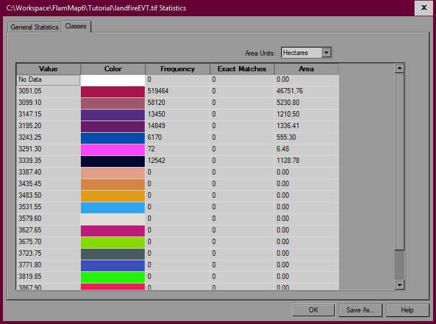Screen dimensions: 436x324
Task: Click the area value 1336.41
Action: [x=288, y=126]
